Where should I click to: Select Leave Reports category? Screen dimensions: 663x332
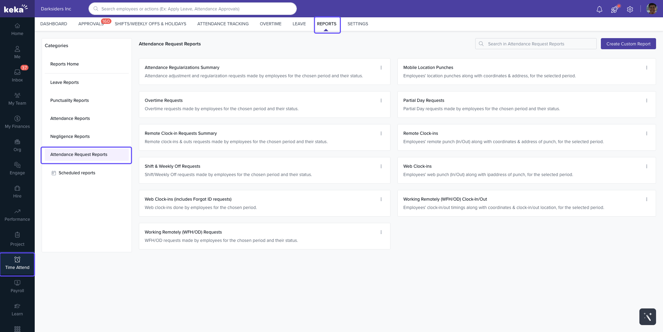click(x=64, y=82)
